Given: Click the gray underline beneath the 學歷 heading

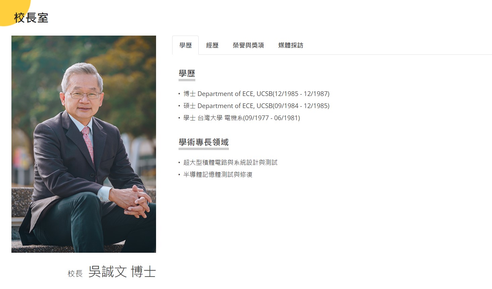Looking at the screenshot, I should (187, 80).
